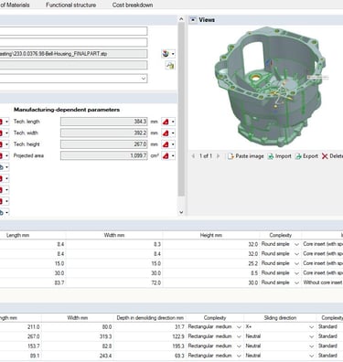Open Complexity dropdown in row with height 8.5

(296, 273)
